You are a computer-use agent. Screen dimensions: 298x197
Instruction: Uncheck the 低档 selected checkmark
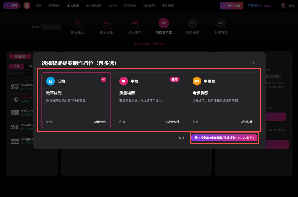coord(103,79)
